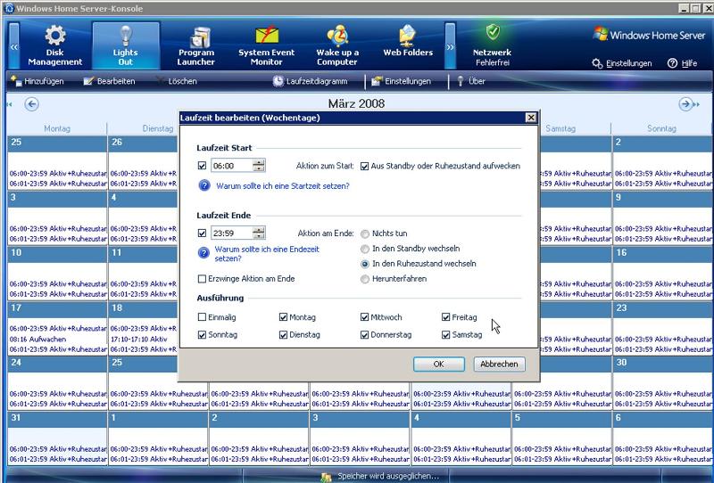Image resolution: width=714 pixels, height=483 pixels.
Task: Click the Netzwerk Fehlerfrei shield icon
Action: 493,32
